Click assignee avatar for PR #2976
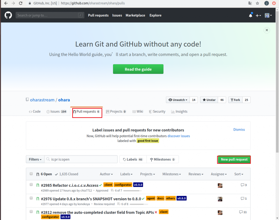Screen dimensions: 279x220 (x=220, y=199)
